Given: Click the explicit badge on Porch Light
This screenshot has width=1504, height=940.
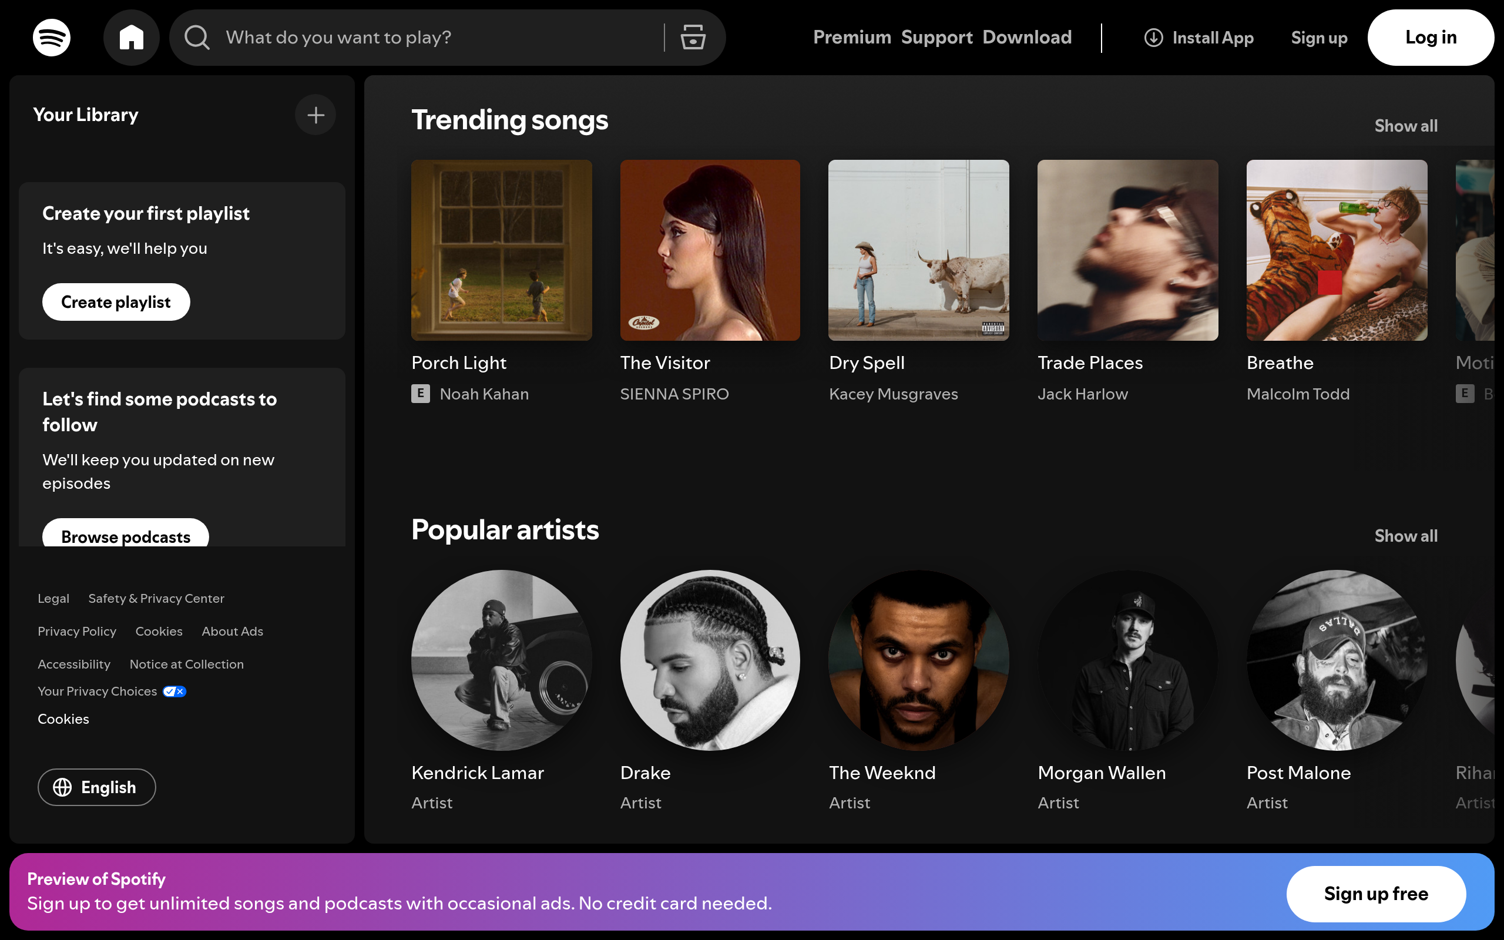Looking at the screenshot, I should point(421,394).
